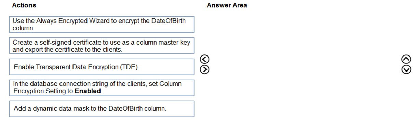Image resolution: width=414 pixels, height=127 pixels.
Task: Click the move-right arrow icon
Action: [x=204, y=69]
